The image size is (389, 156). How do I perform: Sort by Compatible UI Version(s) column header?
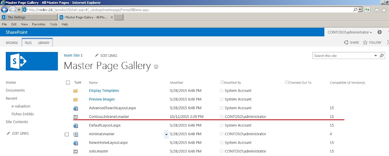click(x=348, y=83)
